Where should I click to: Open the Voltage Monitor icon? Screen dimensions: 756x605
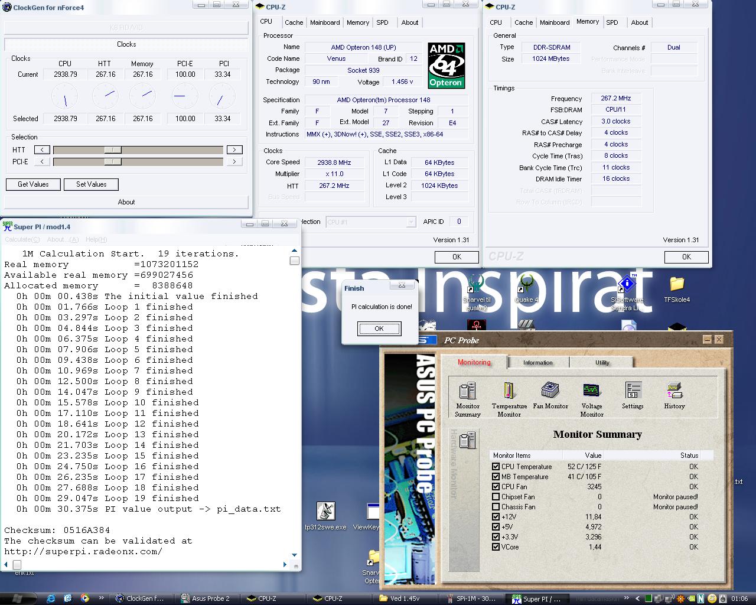[x=591, y=399]
